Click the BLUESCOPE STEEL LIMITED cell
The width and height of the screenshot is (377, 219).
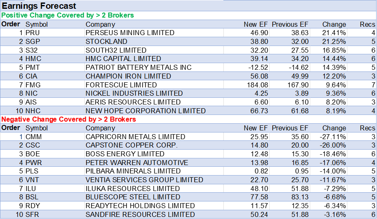tap(133, 197)
